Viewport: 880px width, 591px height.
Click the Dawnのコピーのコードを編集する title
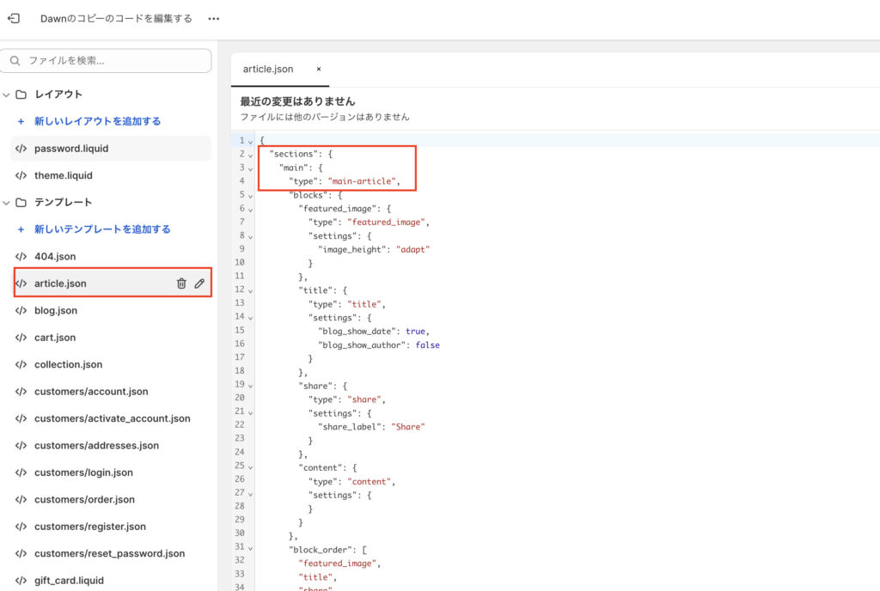click(x=116, y=19)
